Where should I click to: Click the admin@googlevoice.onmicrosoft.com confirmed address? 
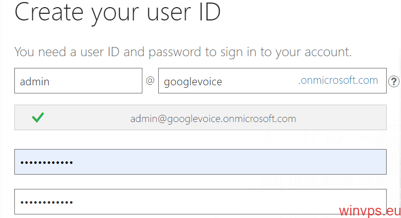[213, 118]
